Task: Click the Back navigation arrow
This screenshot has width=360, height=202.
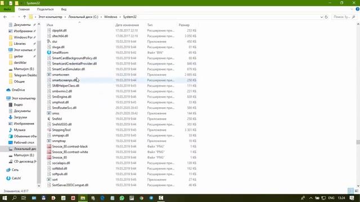Action: 5,17
